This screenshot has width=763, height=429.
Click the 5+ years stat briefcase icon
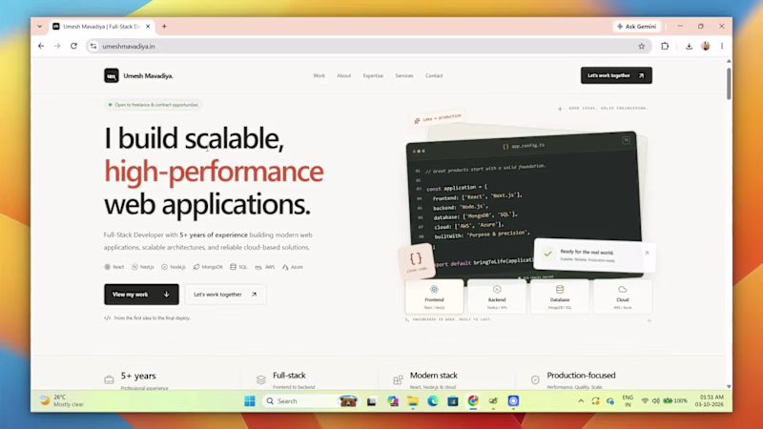[109, 379]
